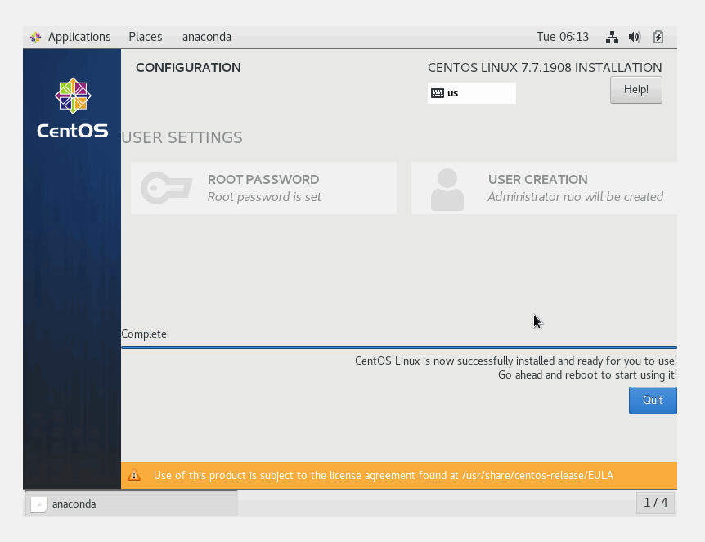Click 'Root password is set' text

[264, 197]
